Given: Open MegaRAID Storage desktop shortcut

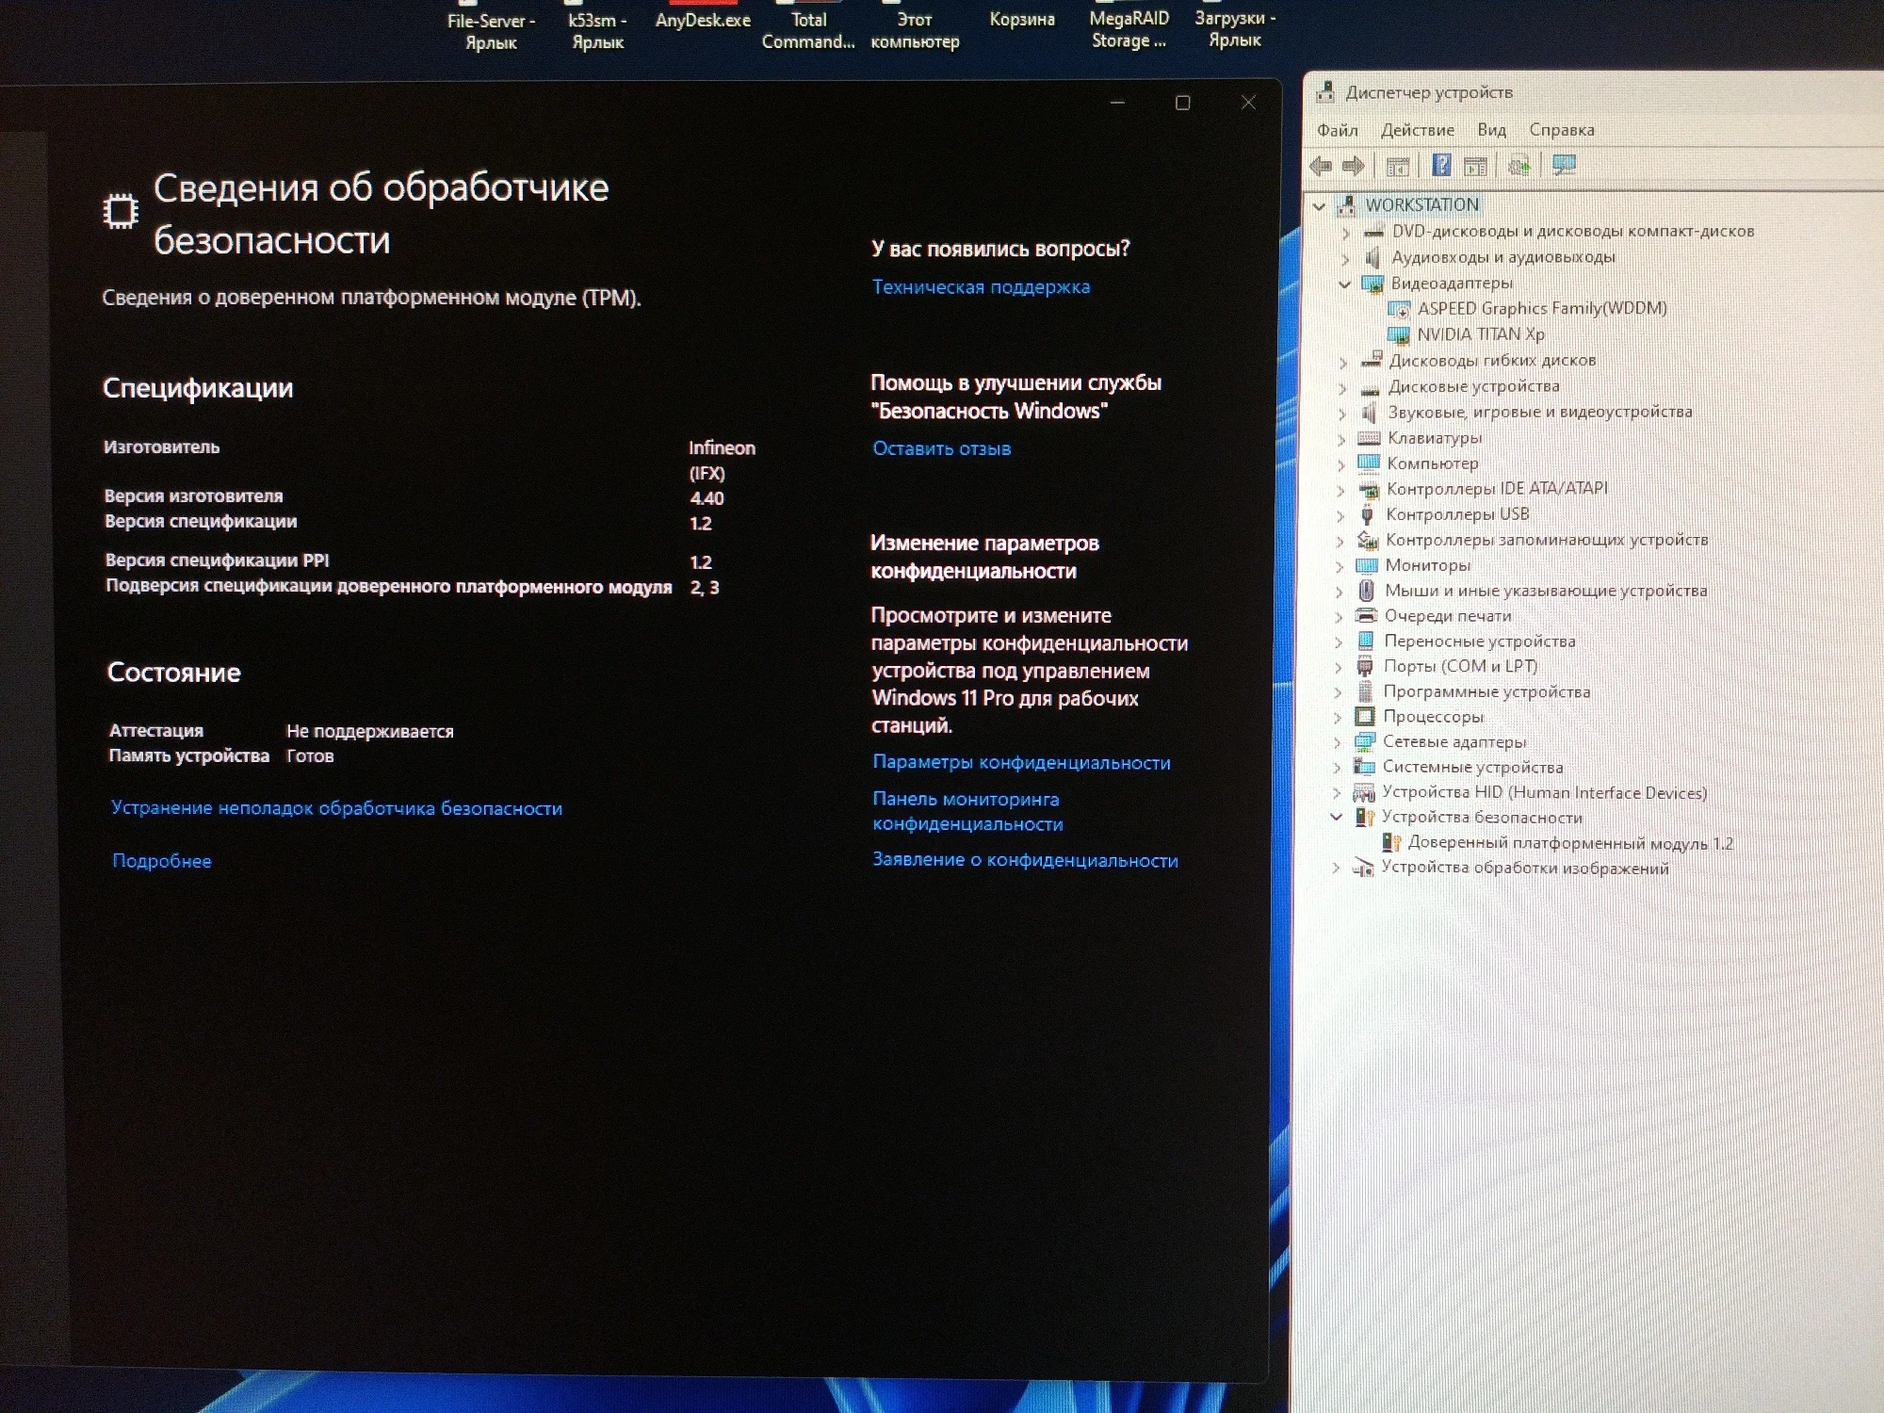Looking at the screenshot, I should pyautogui.click(x=1129, y=28).
